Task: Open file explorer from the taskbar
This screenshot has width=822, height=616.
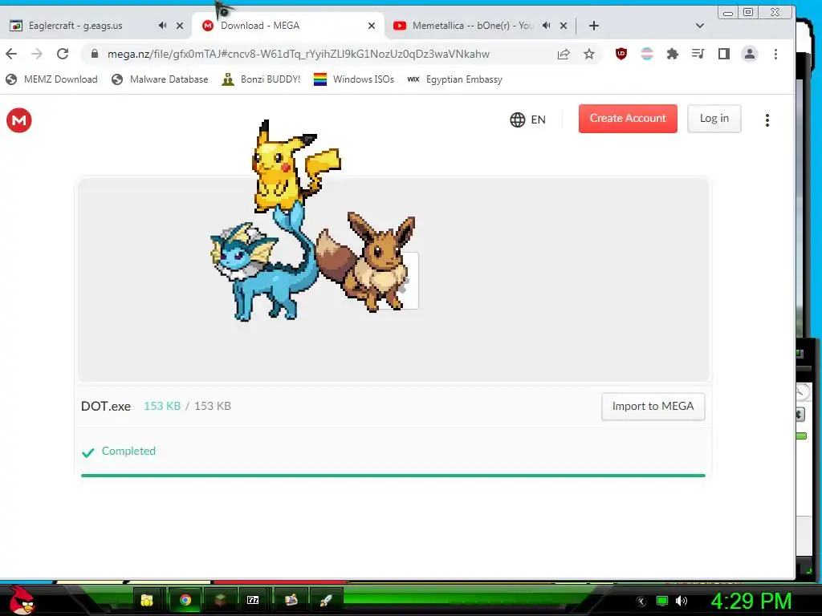Action: (x=148, y=600)
